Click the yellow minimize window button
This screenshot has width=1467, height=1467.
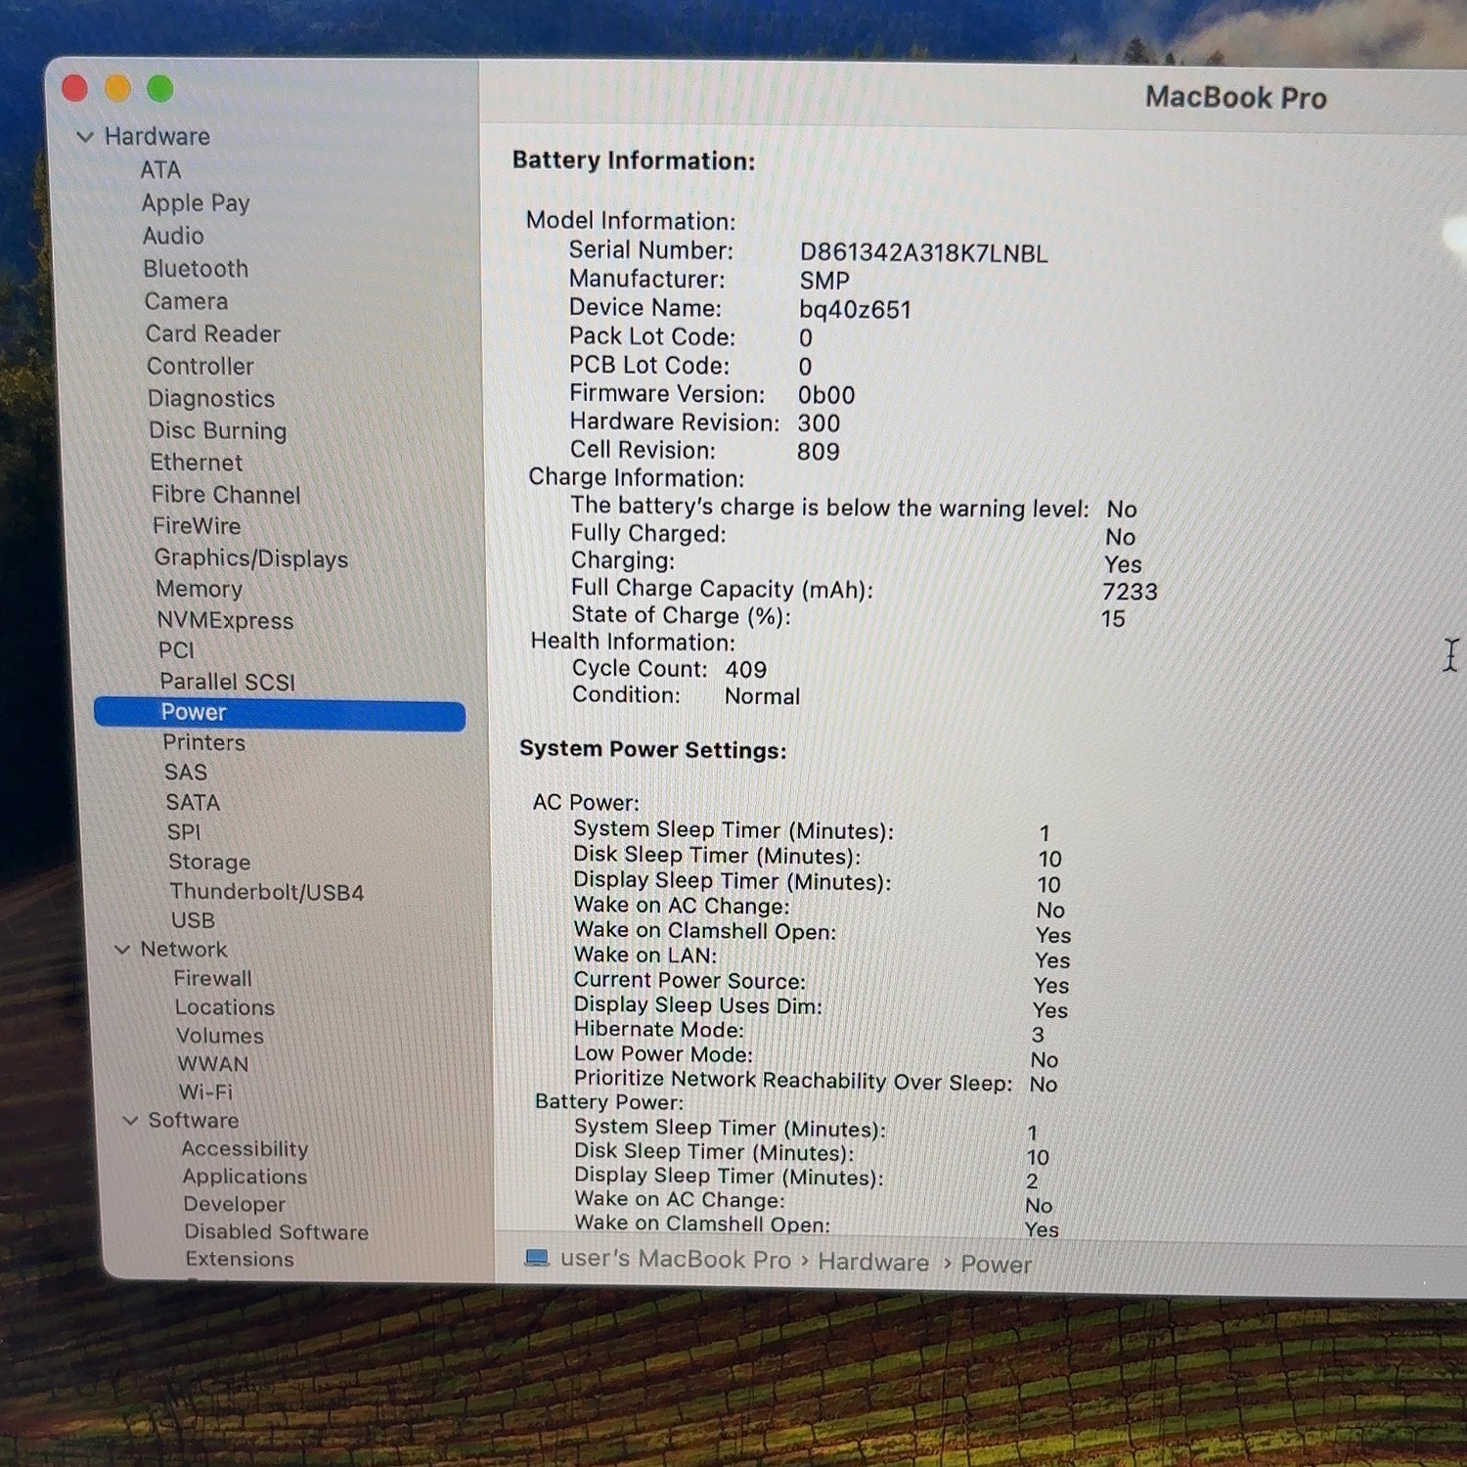point(117,89)
